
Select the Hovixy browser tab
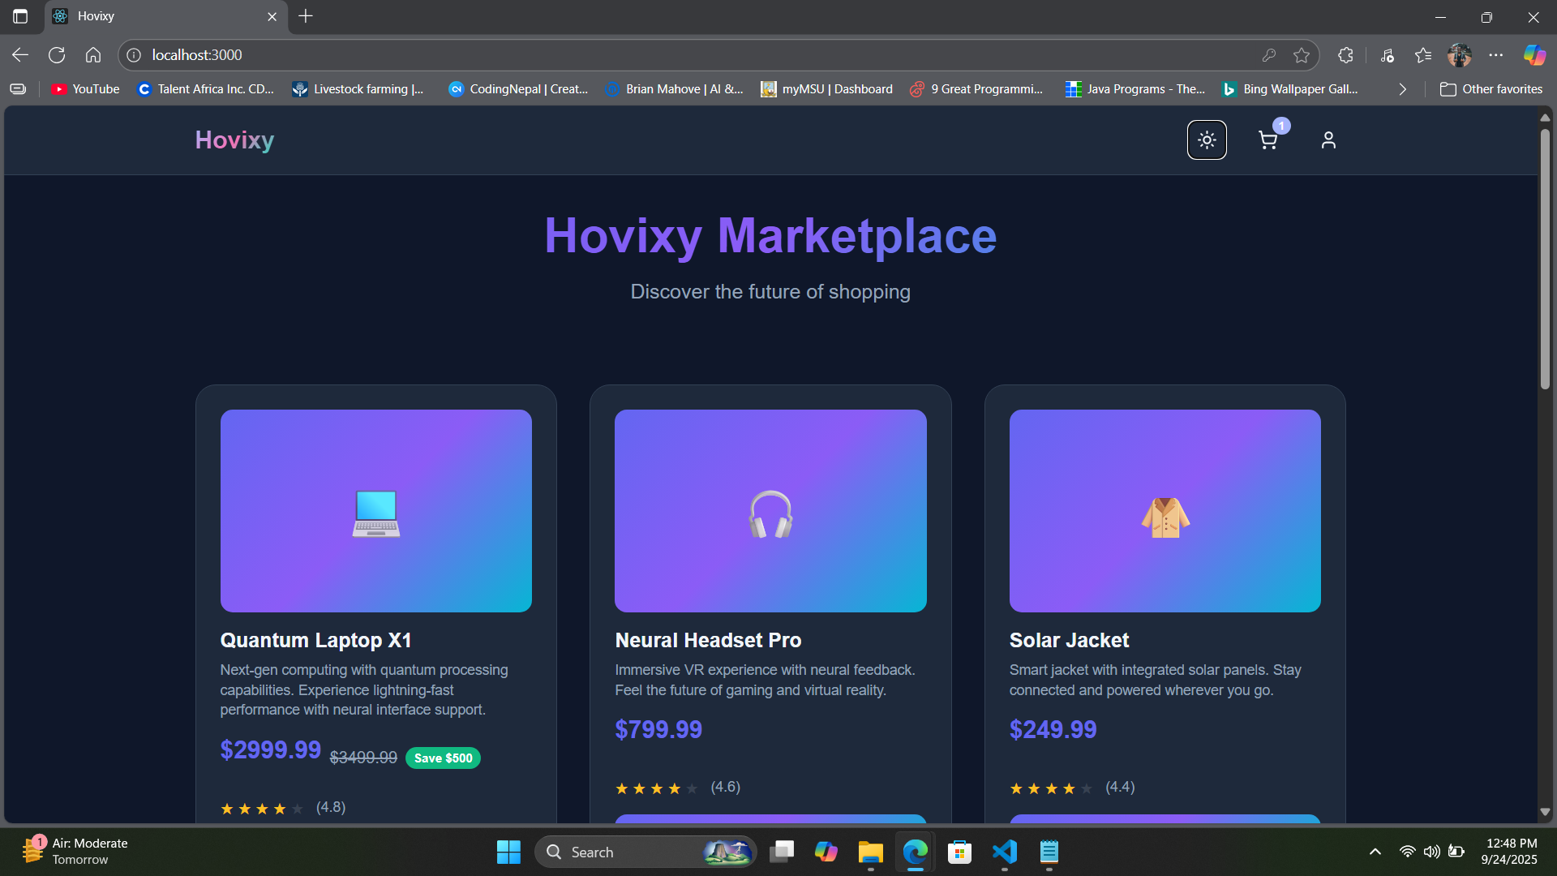pos(166,16)
